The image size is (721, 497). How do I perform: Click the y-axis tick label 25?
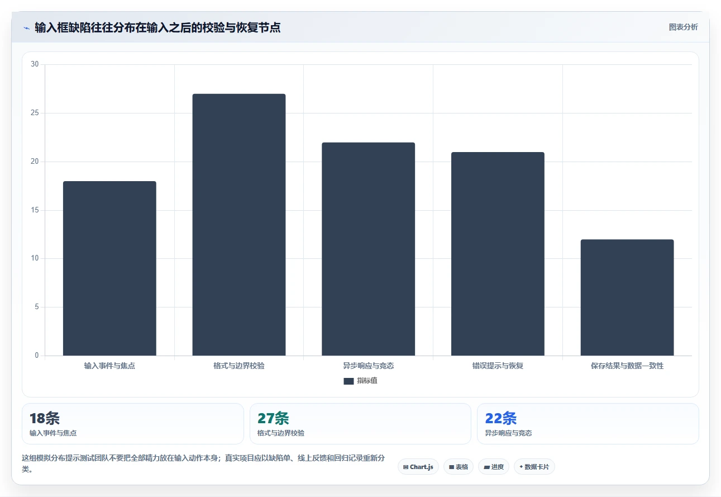35,113
